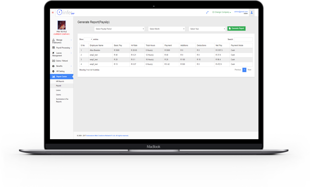Expand the Leaves Management chevron
The width and height of the screenshot is (310, 187).
tap(71, 53)
